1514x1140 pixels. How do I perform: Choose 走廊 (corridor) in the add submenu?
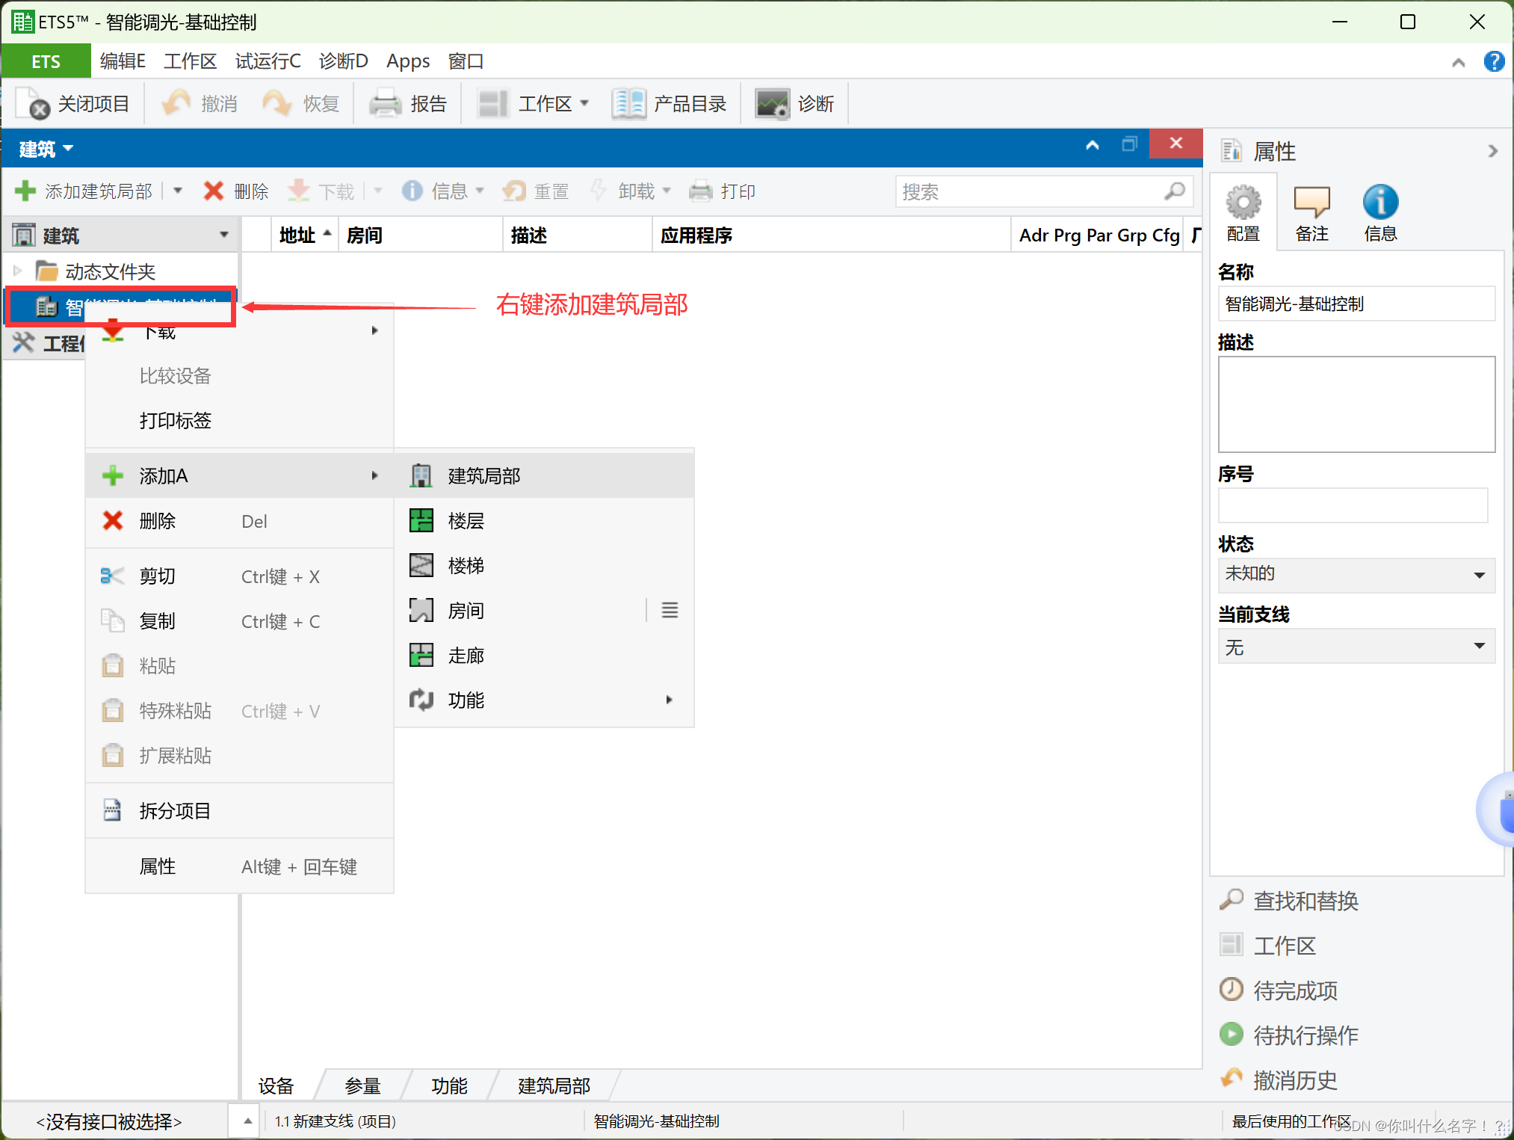click(x=466, y=656)
